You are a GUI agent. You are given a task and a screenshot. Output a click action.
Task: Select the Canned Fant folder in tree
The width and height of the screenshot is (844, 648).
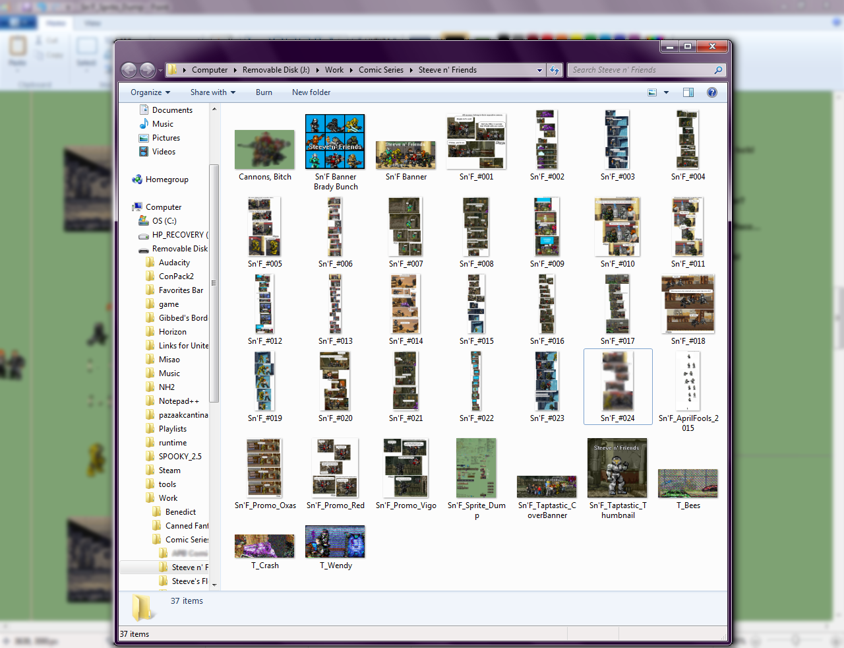181,526
